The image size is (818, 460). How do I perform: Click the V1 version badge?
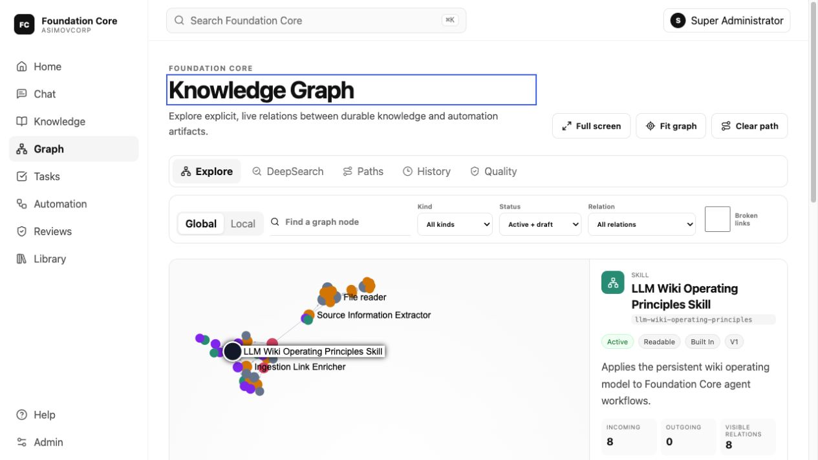(733, 342)
